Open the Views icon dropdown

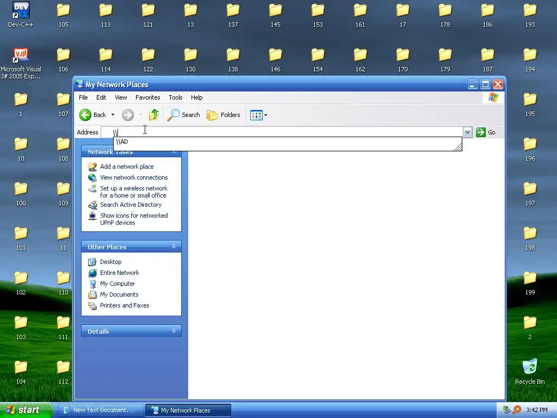[x=258, y=115]
